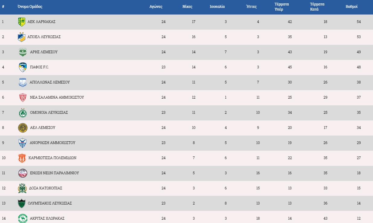Sort by Νίκες column header

pyautogui.click(x=187, y=6)
